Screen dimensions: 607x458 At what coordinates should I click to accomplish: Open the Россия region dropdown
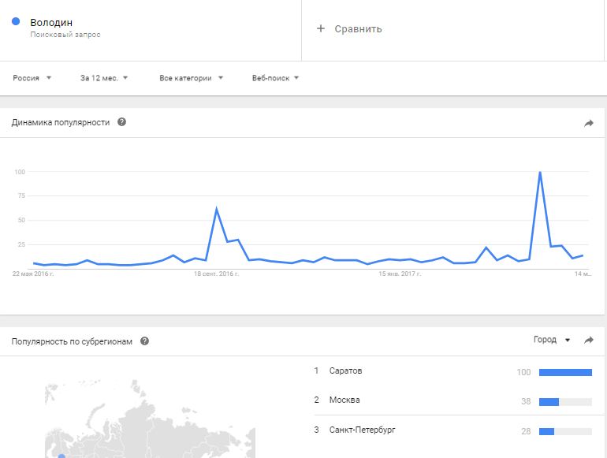[32, 78]
